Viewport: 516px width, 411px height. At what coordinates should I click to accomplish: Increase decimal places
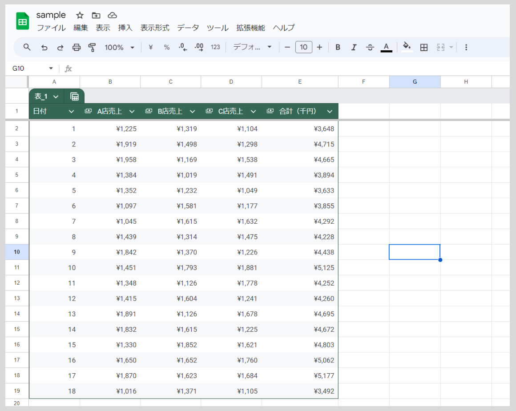199,48
